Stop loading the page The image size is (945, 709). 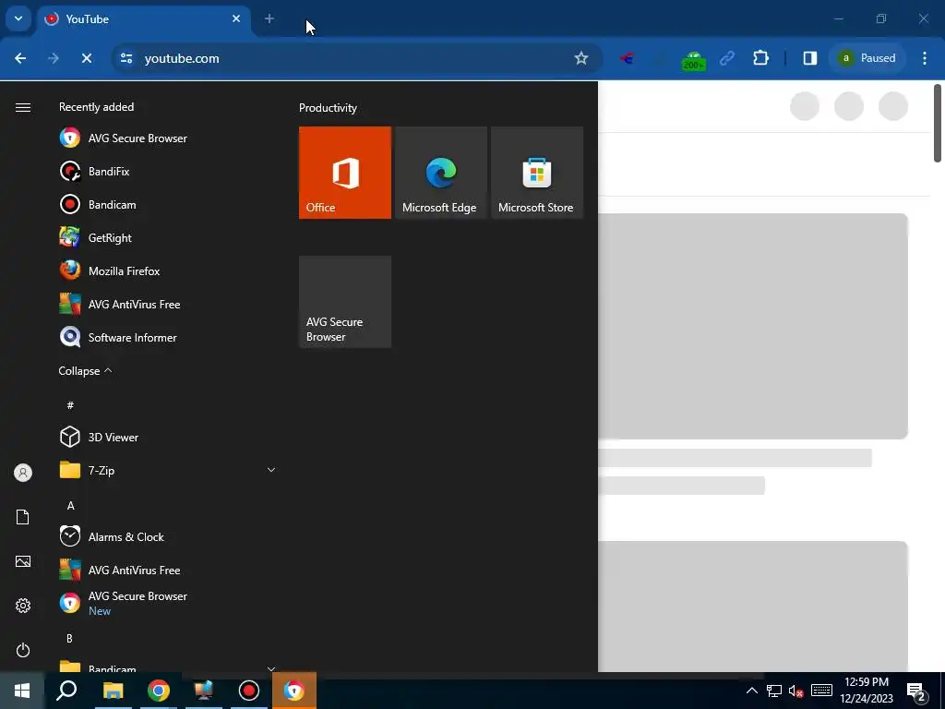(x=86, y=58)
